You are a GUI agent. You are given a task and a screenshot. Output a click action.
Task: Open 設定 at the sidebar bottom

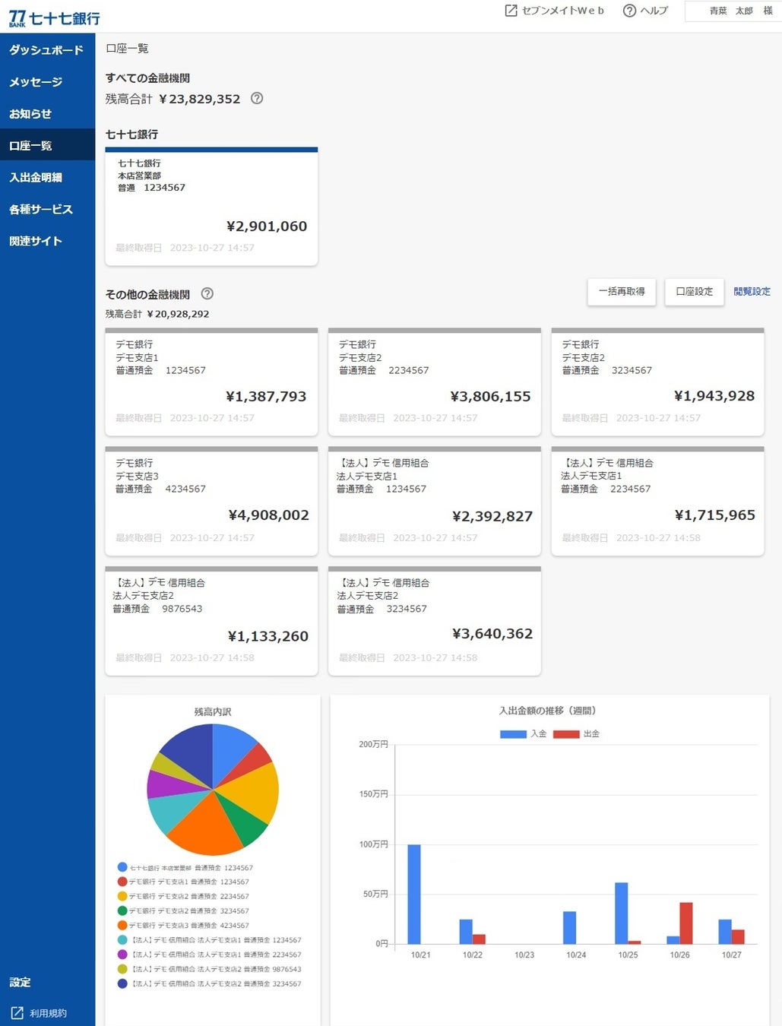click(21, 982)
